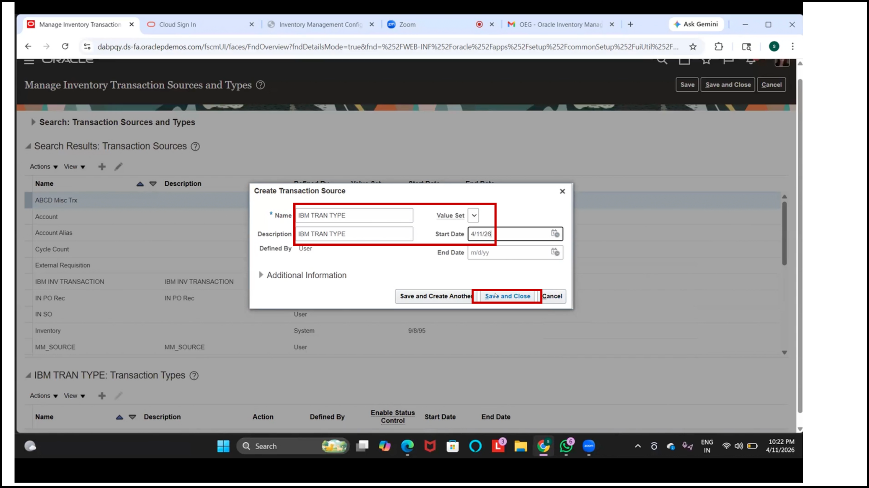The height and width of the screenshot is (488, 869).
Task: Show hidden system tray icons
Action: pyautogui.click(x=638, y=446)
